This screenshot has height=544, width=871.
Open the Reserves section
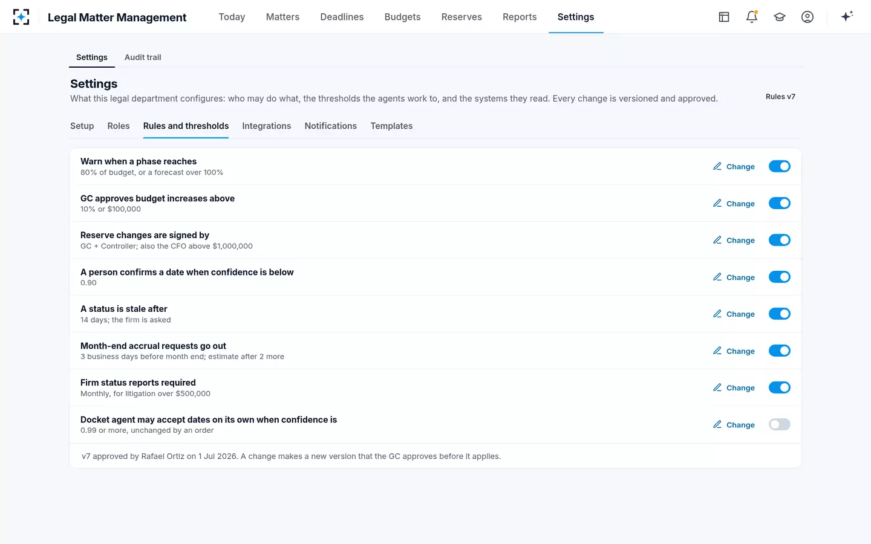pos(462,17)
